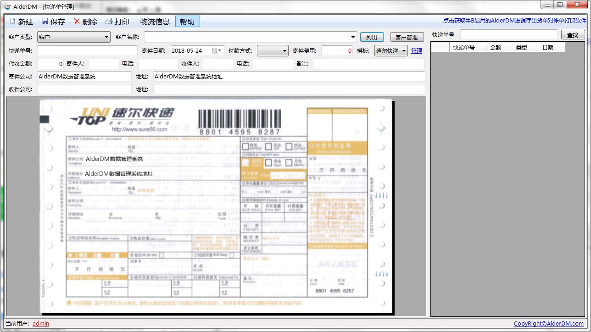Click the 列出 button
This screenshot has height=332, width=591.
[372, 37]
